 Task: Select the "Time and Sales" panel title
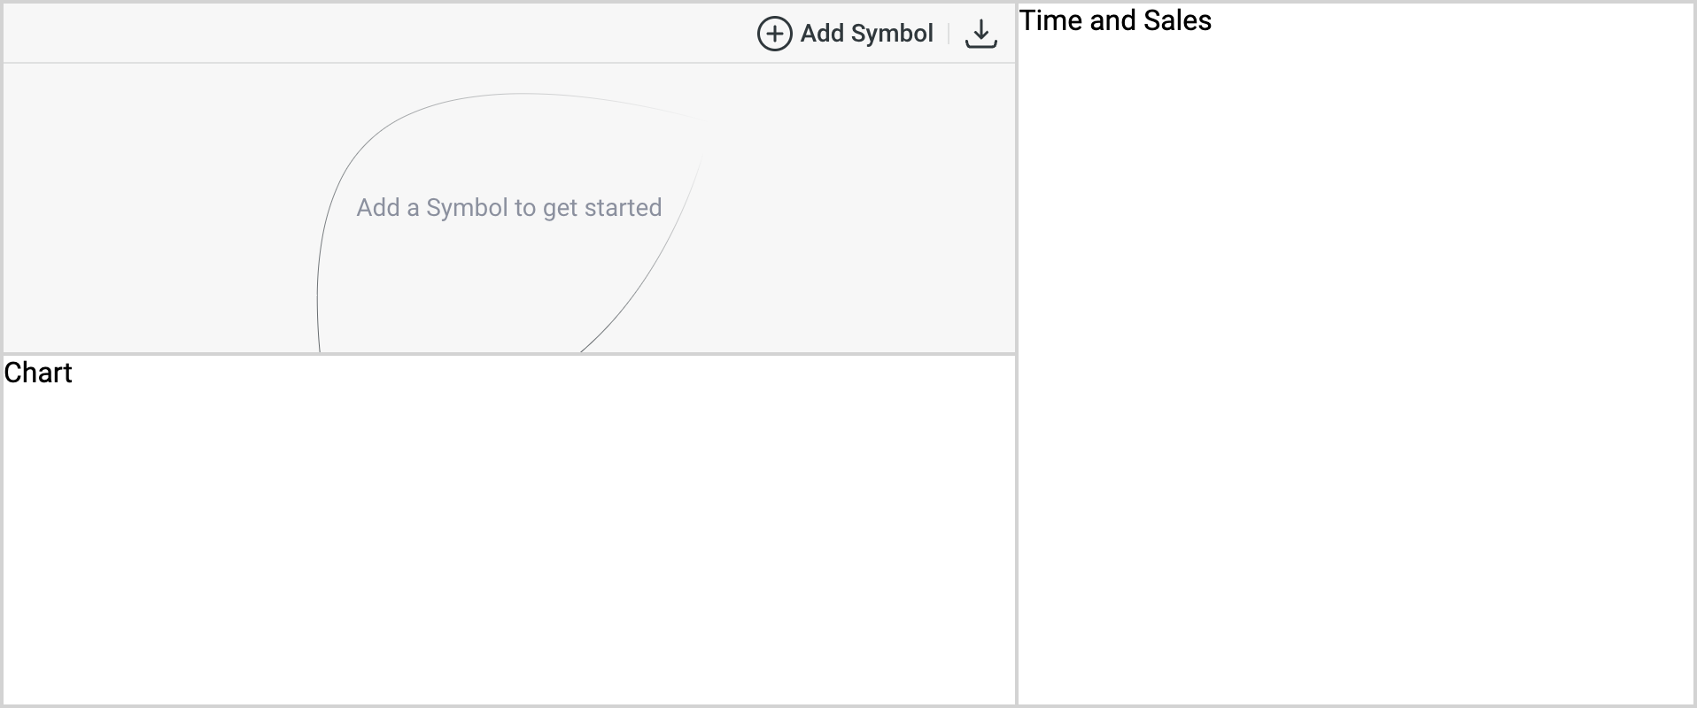[1115, 20]
